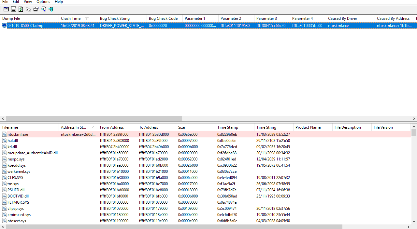This screenshot has width=417, height=229.
Task: Sort by Bug Check String column header
Action: 115,19
